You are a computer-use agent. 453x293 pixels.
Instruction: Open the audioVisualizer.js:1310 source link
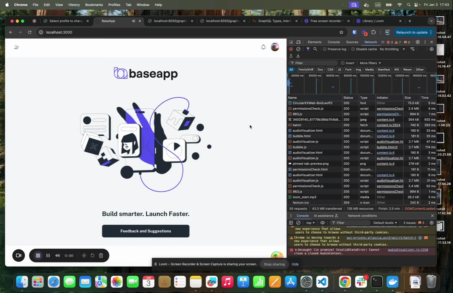(x=408, y=250)
